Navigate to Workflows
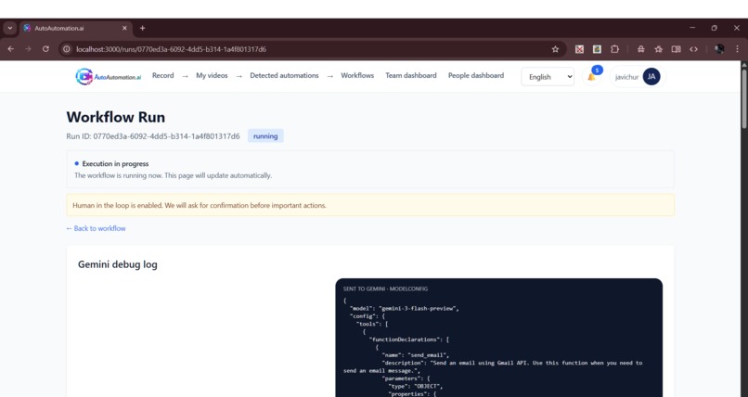The image size is (748, 397). (357, 75)
